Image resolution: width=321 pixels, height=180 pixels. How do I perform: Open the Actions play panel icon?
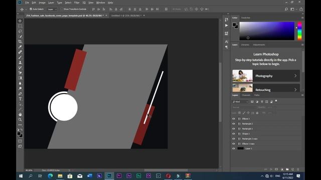coord(226,25)
